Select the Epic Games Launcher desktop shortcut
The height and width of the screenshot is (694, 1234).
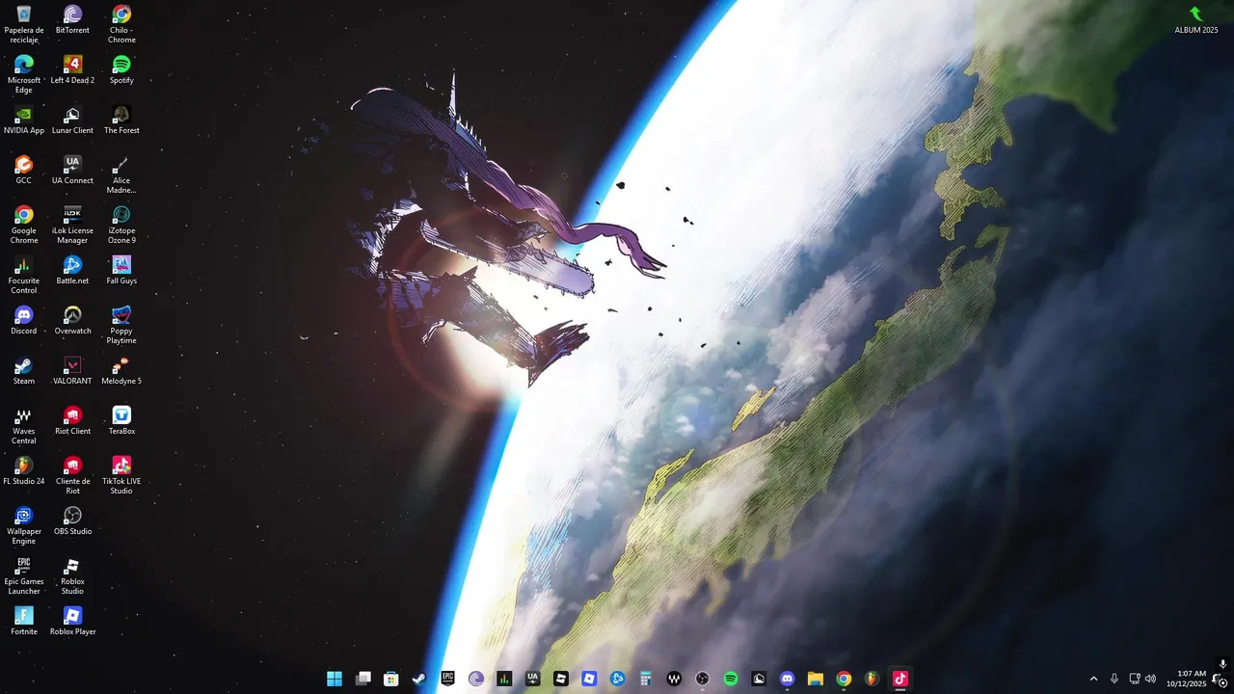click(x=24, y=575)
